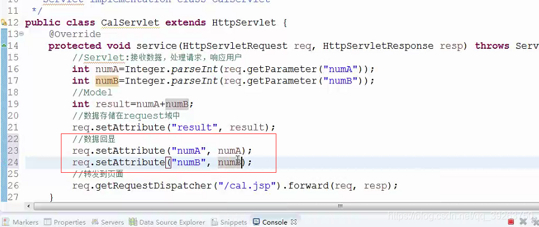
Task: Click line number 24 in the gutter
Action: coord(13,162)
